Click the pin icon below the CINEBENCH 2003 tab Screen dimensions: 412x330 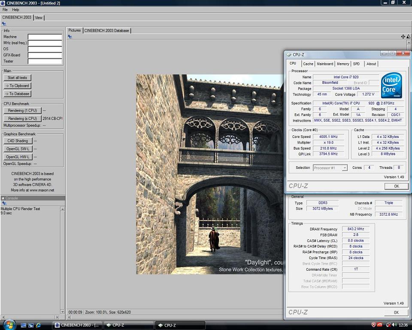click(x=4, y=24)
